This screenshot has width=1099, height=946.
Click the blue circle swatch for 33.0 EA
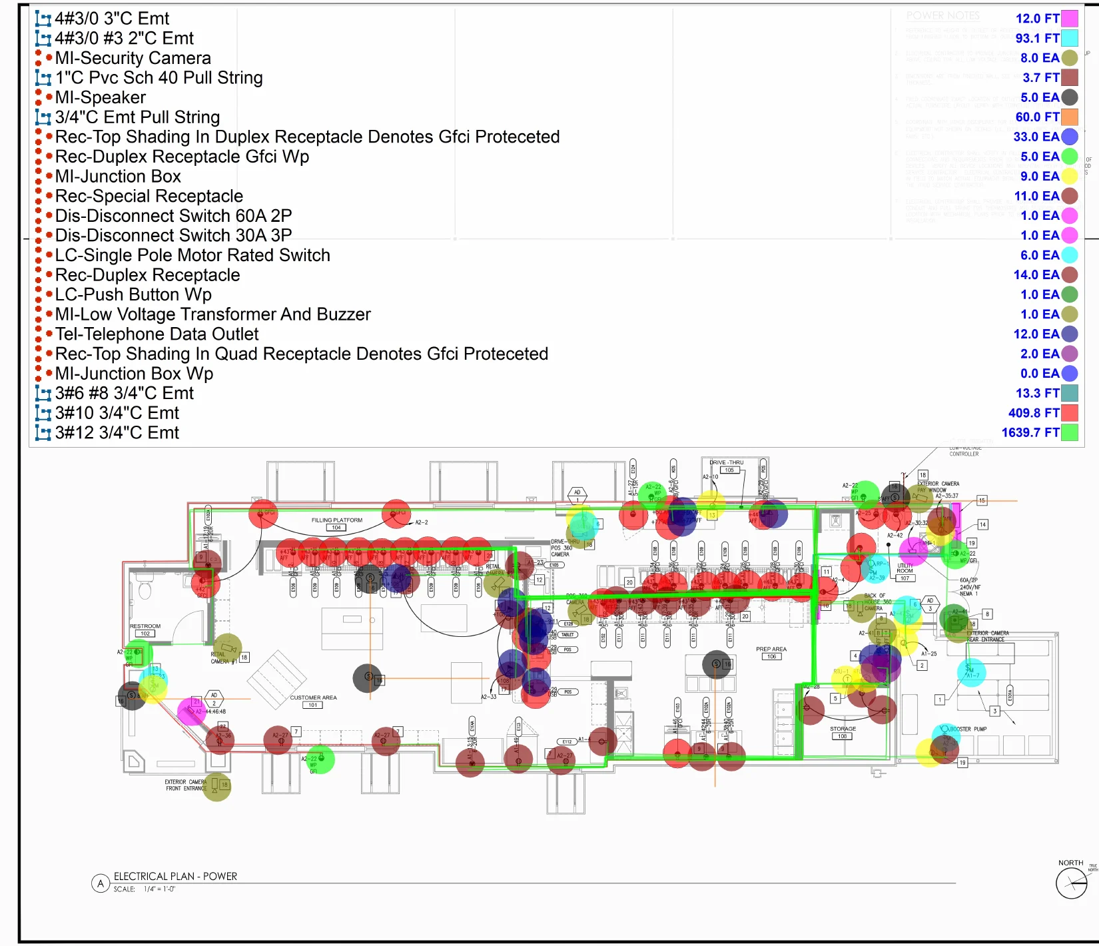1070,137
